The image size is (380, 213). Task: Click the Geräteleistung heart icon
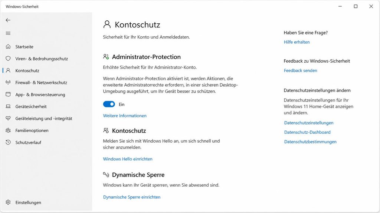8,119
